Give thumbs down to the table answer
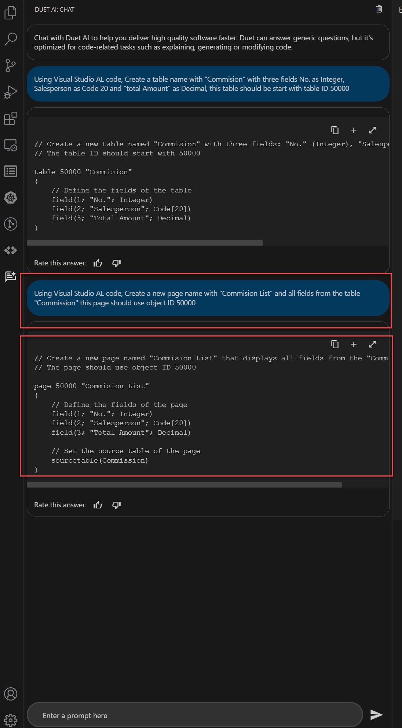This screenshot has height=728, width=402. point(117,263)
